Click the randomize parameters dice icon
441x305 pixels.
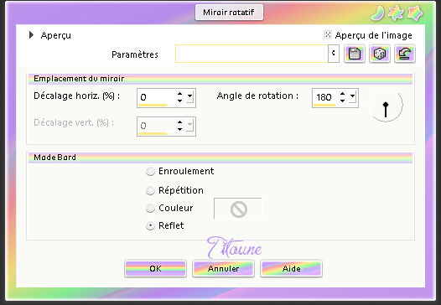[x=380, y=54]
